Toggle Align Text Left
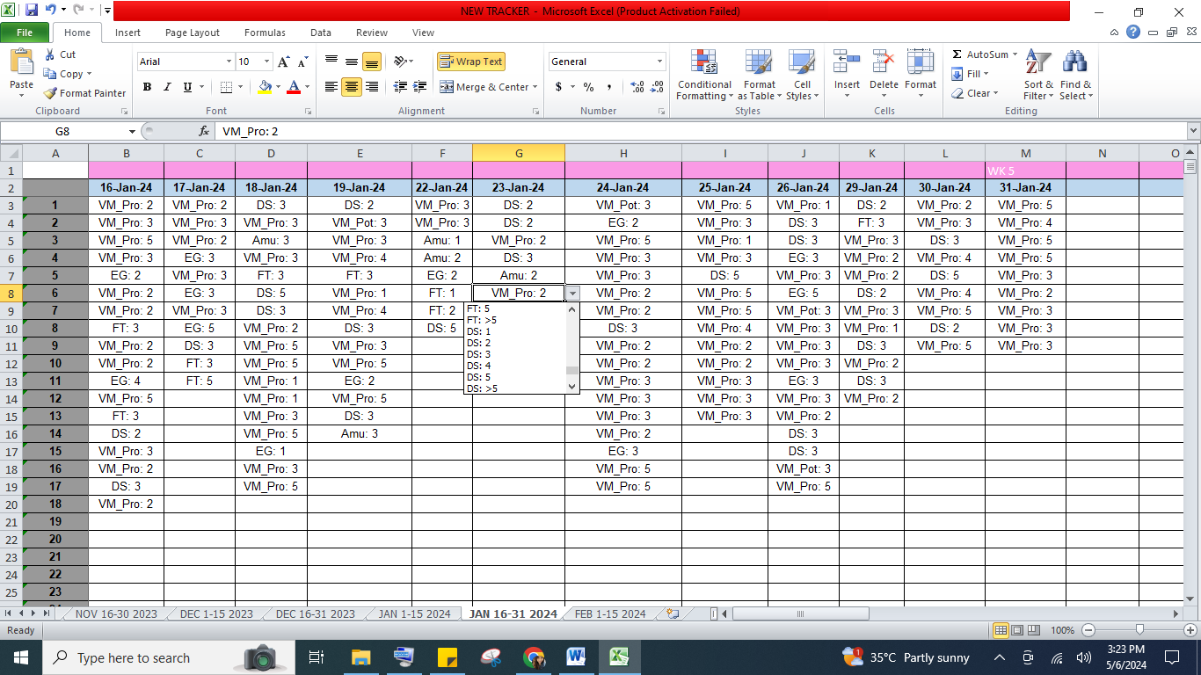The width and height of the screenshot is (1201, 675). [331, 87]
